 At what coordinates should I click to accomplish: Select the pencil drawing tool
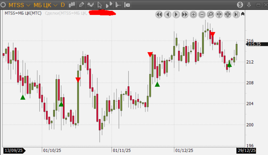(x=81, y=5)
